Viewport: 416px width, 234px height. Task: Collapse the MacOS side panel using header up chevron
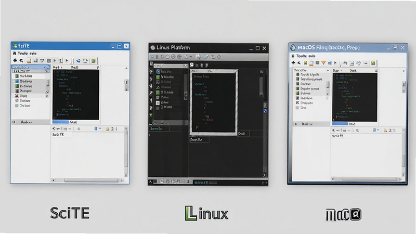point(328,70)
